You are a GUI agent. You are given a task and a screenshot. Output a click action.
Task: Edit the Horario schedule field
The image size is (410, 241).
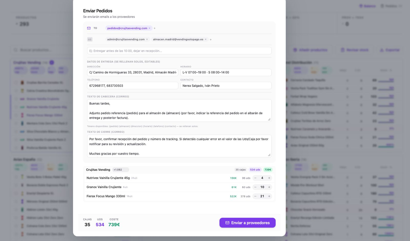[226, 72]
